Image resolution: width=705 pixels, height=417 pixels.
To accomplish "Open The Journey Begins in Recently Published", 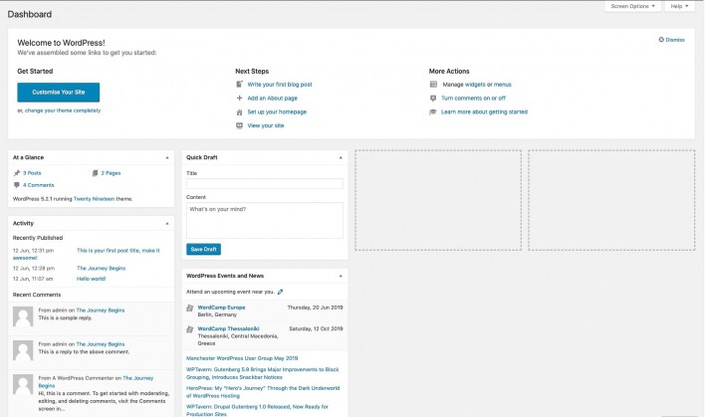I will tap(102, 269).
